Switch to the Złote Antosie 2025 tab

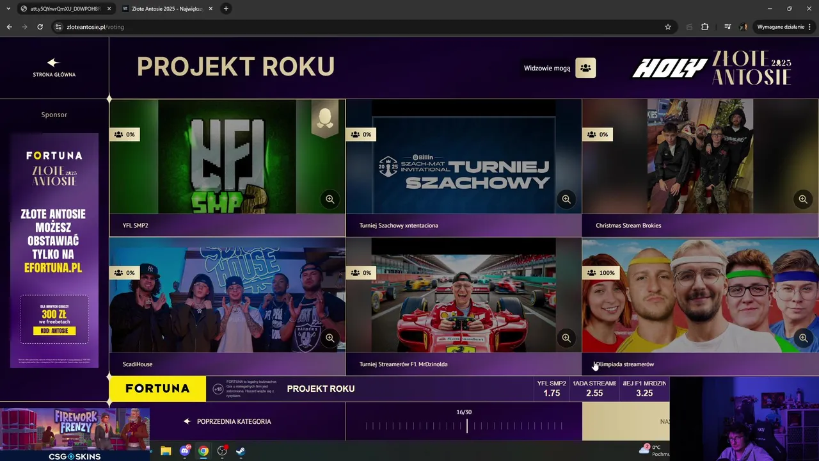point(166,9)
